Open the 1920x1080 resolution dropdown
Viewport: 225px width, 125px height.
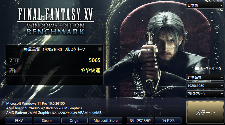pos(205,86)
